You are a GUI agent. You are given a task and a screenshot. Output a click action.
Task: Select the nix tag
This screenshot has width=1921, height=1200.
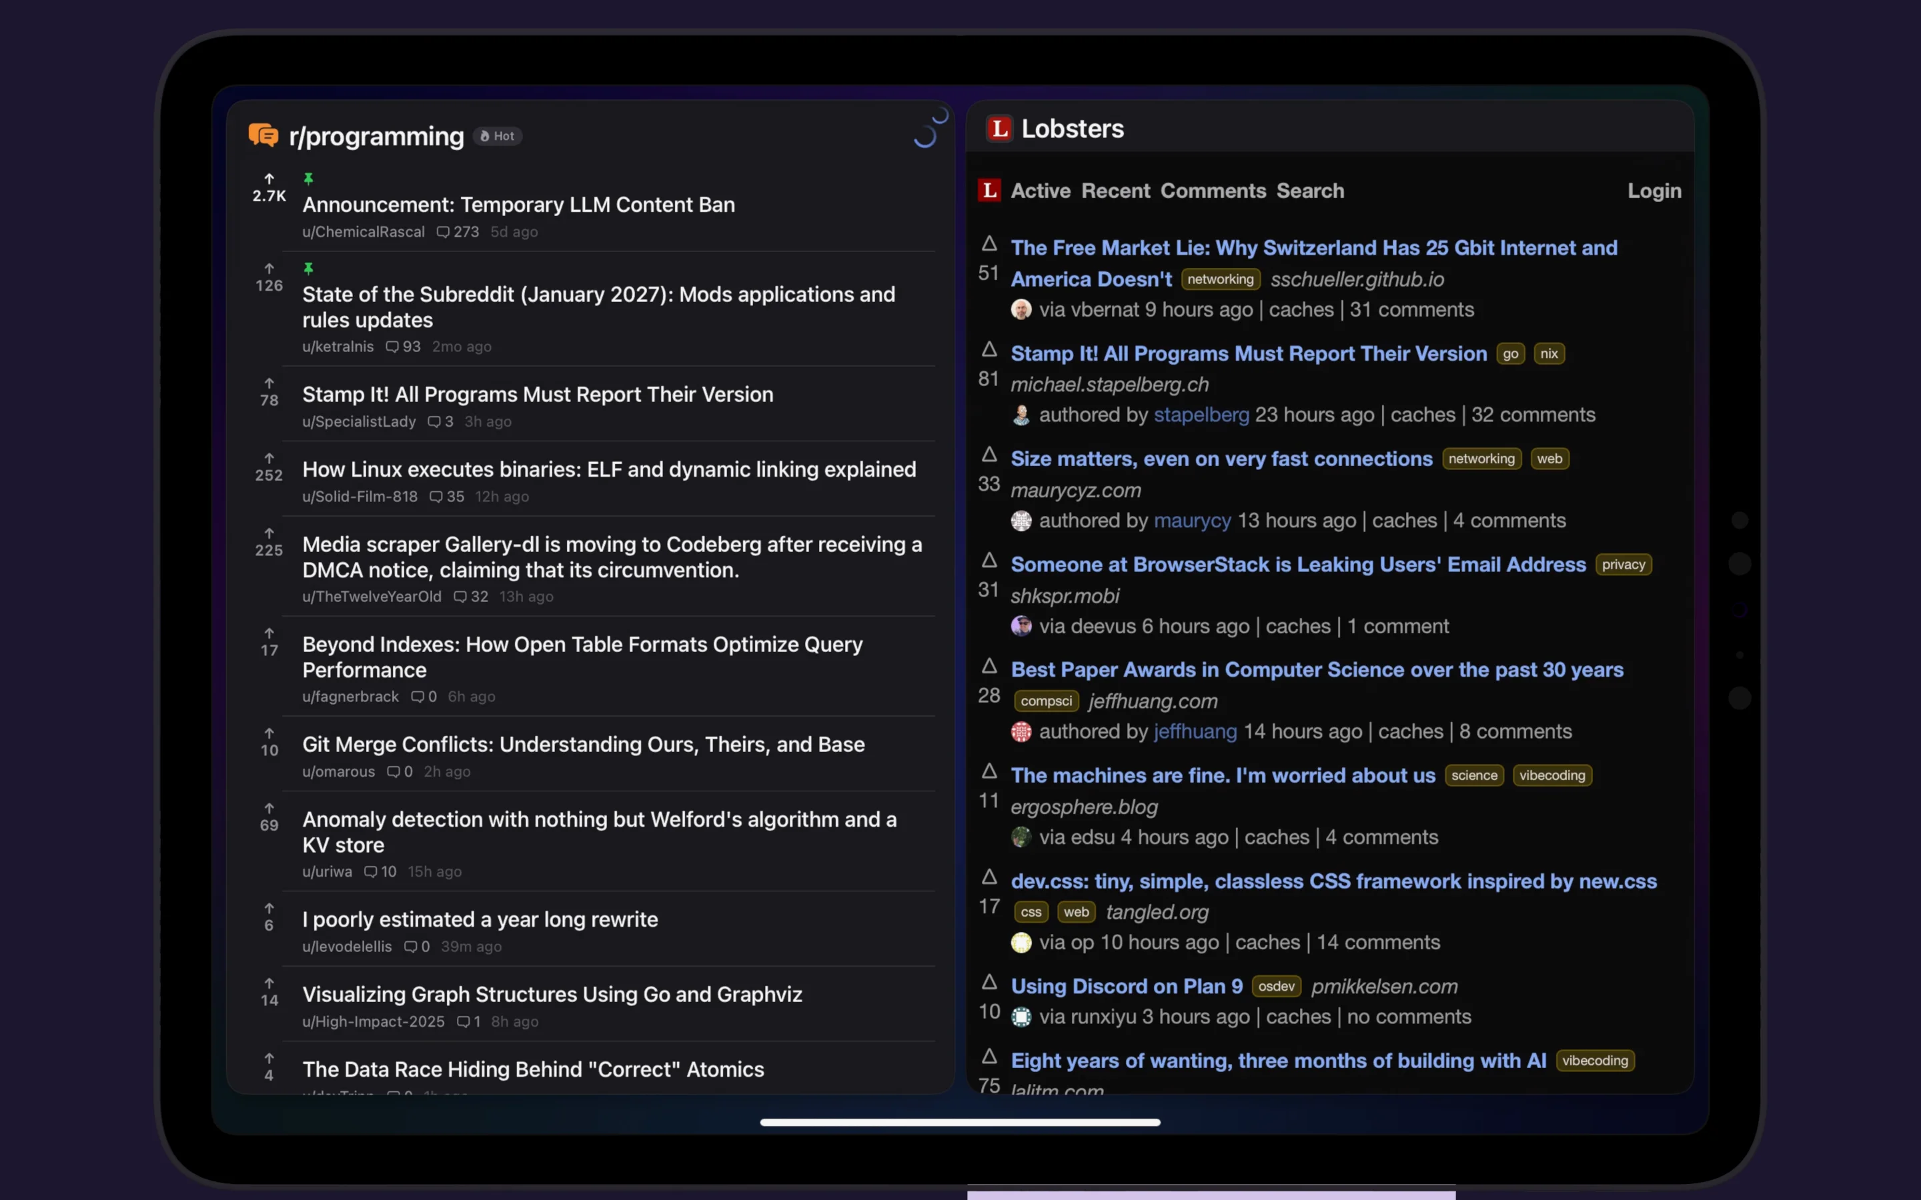point(1549,354)
